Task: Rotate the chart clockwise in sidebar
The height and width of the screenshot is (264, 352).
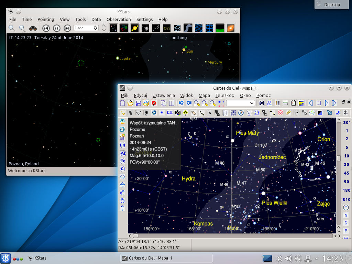Action: (x=122, y=192)
